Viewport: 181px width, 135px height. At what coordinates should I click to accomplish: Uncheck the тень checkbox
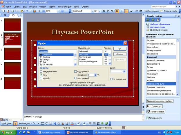coord(41,75)
